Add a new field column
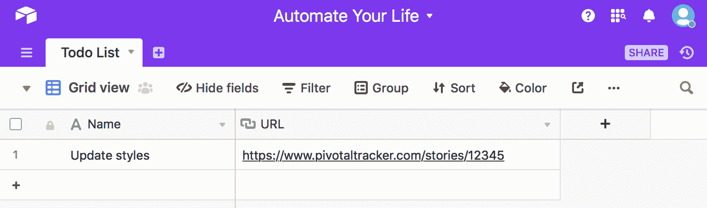 605,124
